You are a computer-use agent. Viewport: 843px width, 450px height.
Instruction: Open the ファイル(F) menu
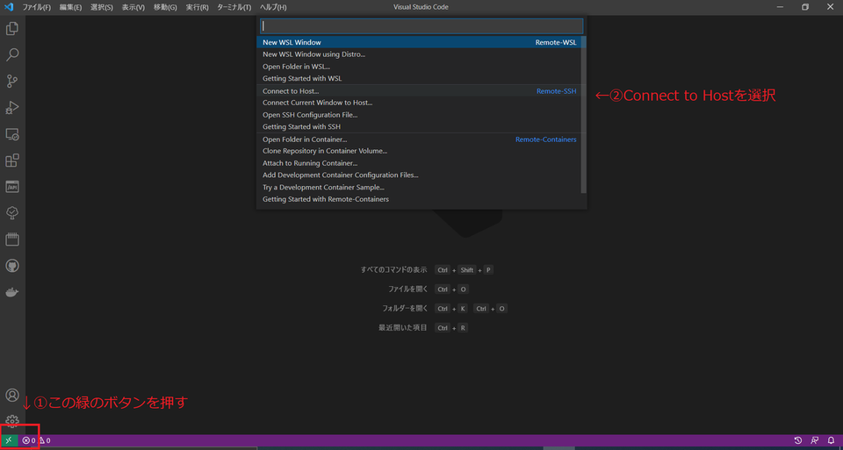(x=37, y=7)
